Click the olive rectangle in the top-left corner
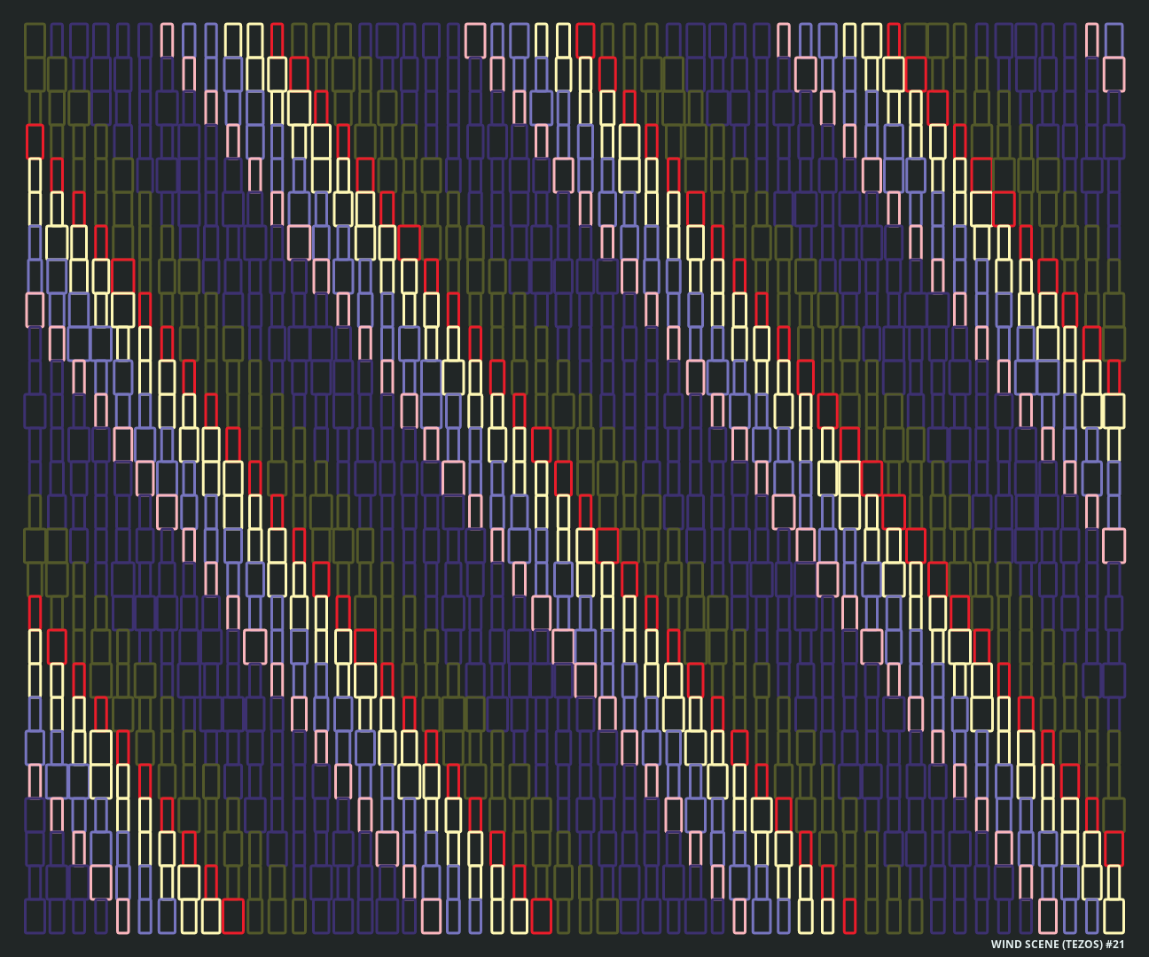This screenshot has height=957, width=1149. (35, 41)
